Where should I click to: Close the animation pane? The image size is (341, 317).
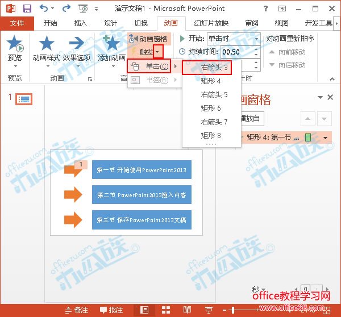330,97
